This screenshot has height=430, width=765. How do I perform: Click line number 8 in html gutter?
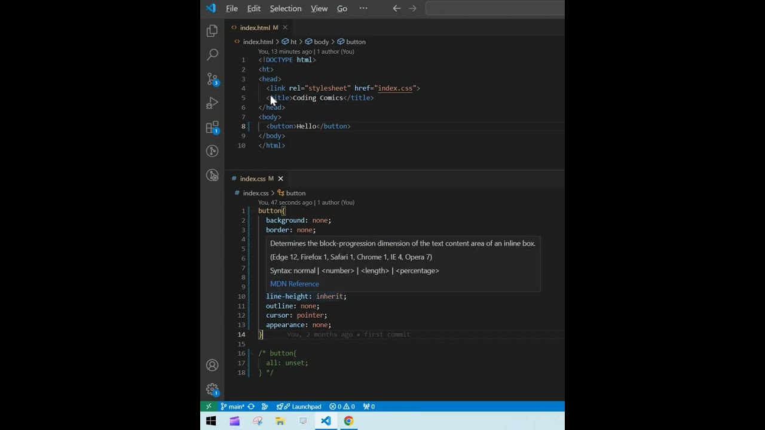tap(243, 127)
